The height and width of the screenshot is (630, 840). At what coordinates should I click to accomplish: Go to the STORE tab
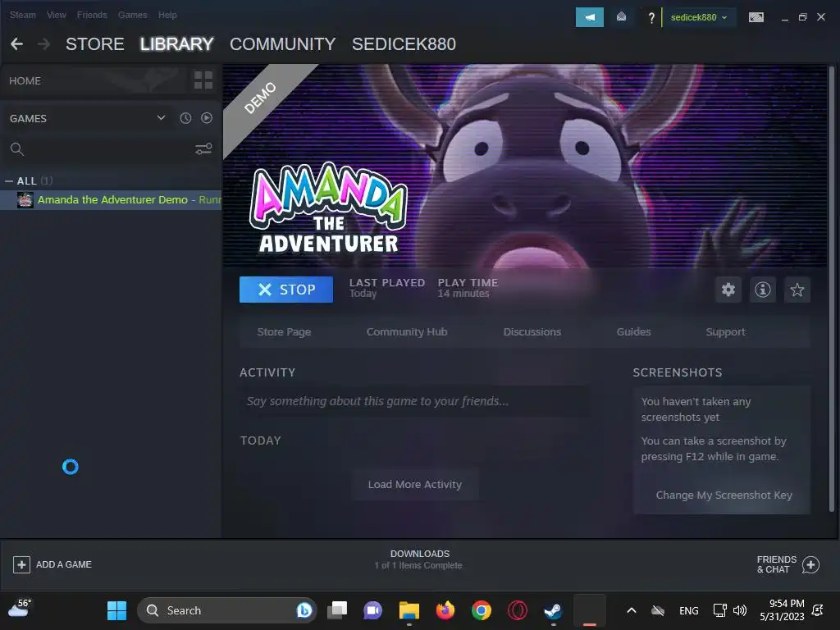[95, 44]
